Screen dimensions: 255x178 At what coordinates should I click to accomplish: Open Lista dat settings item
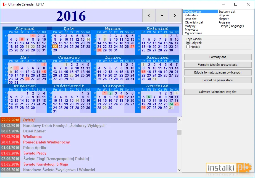(x=191, y=19)
